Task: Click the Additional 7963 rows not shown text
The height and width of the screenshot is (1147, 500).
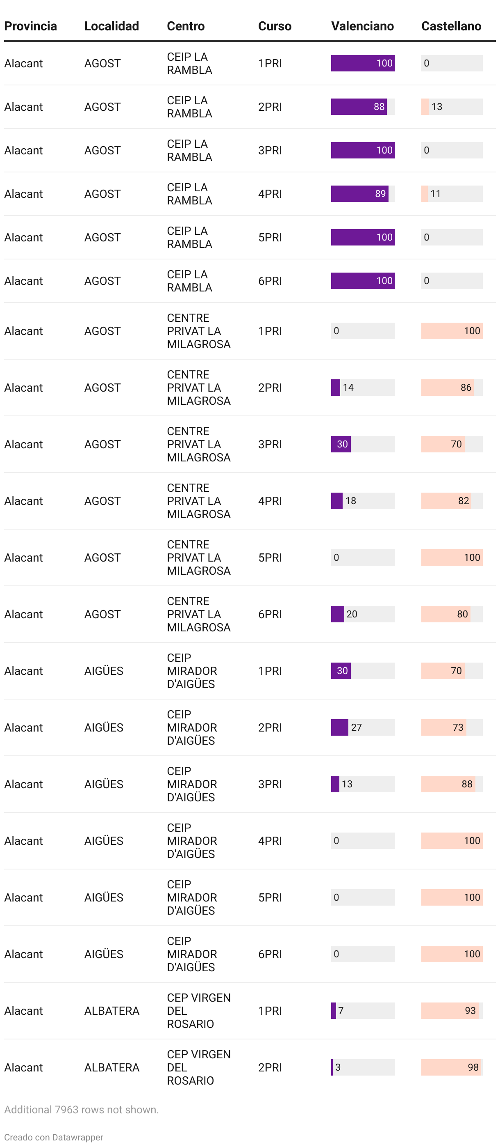Action: pyautogui.click(x=81, y=1109)
